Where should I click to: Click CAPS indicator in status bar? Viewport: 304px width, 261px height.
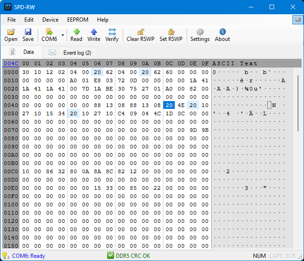(275, 256)
